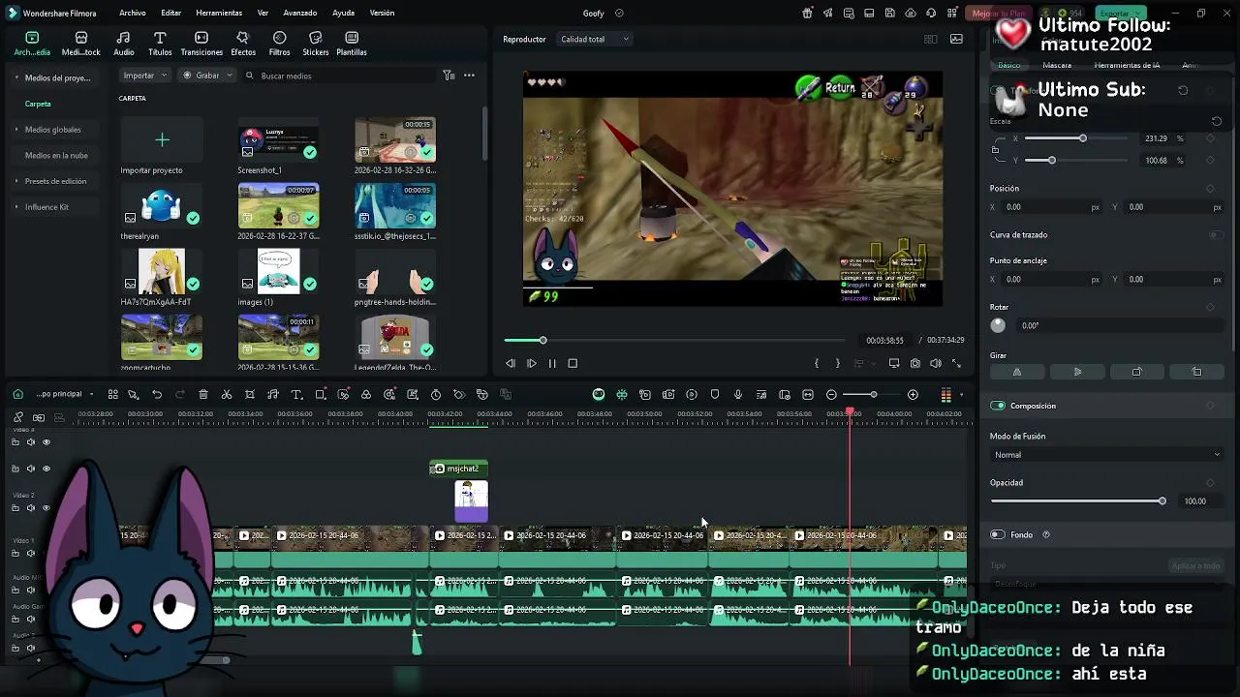The width and height of the screenshot is (1240, 697).
Task: Hide the msjchat2 video track with eye icon
Action: tap(46, 469)
